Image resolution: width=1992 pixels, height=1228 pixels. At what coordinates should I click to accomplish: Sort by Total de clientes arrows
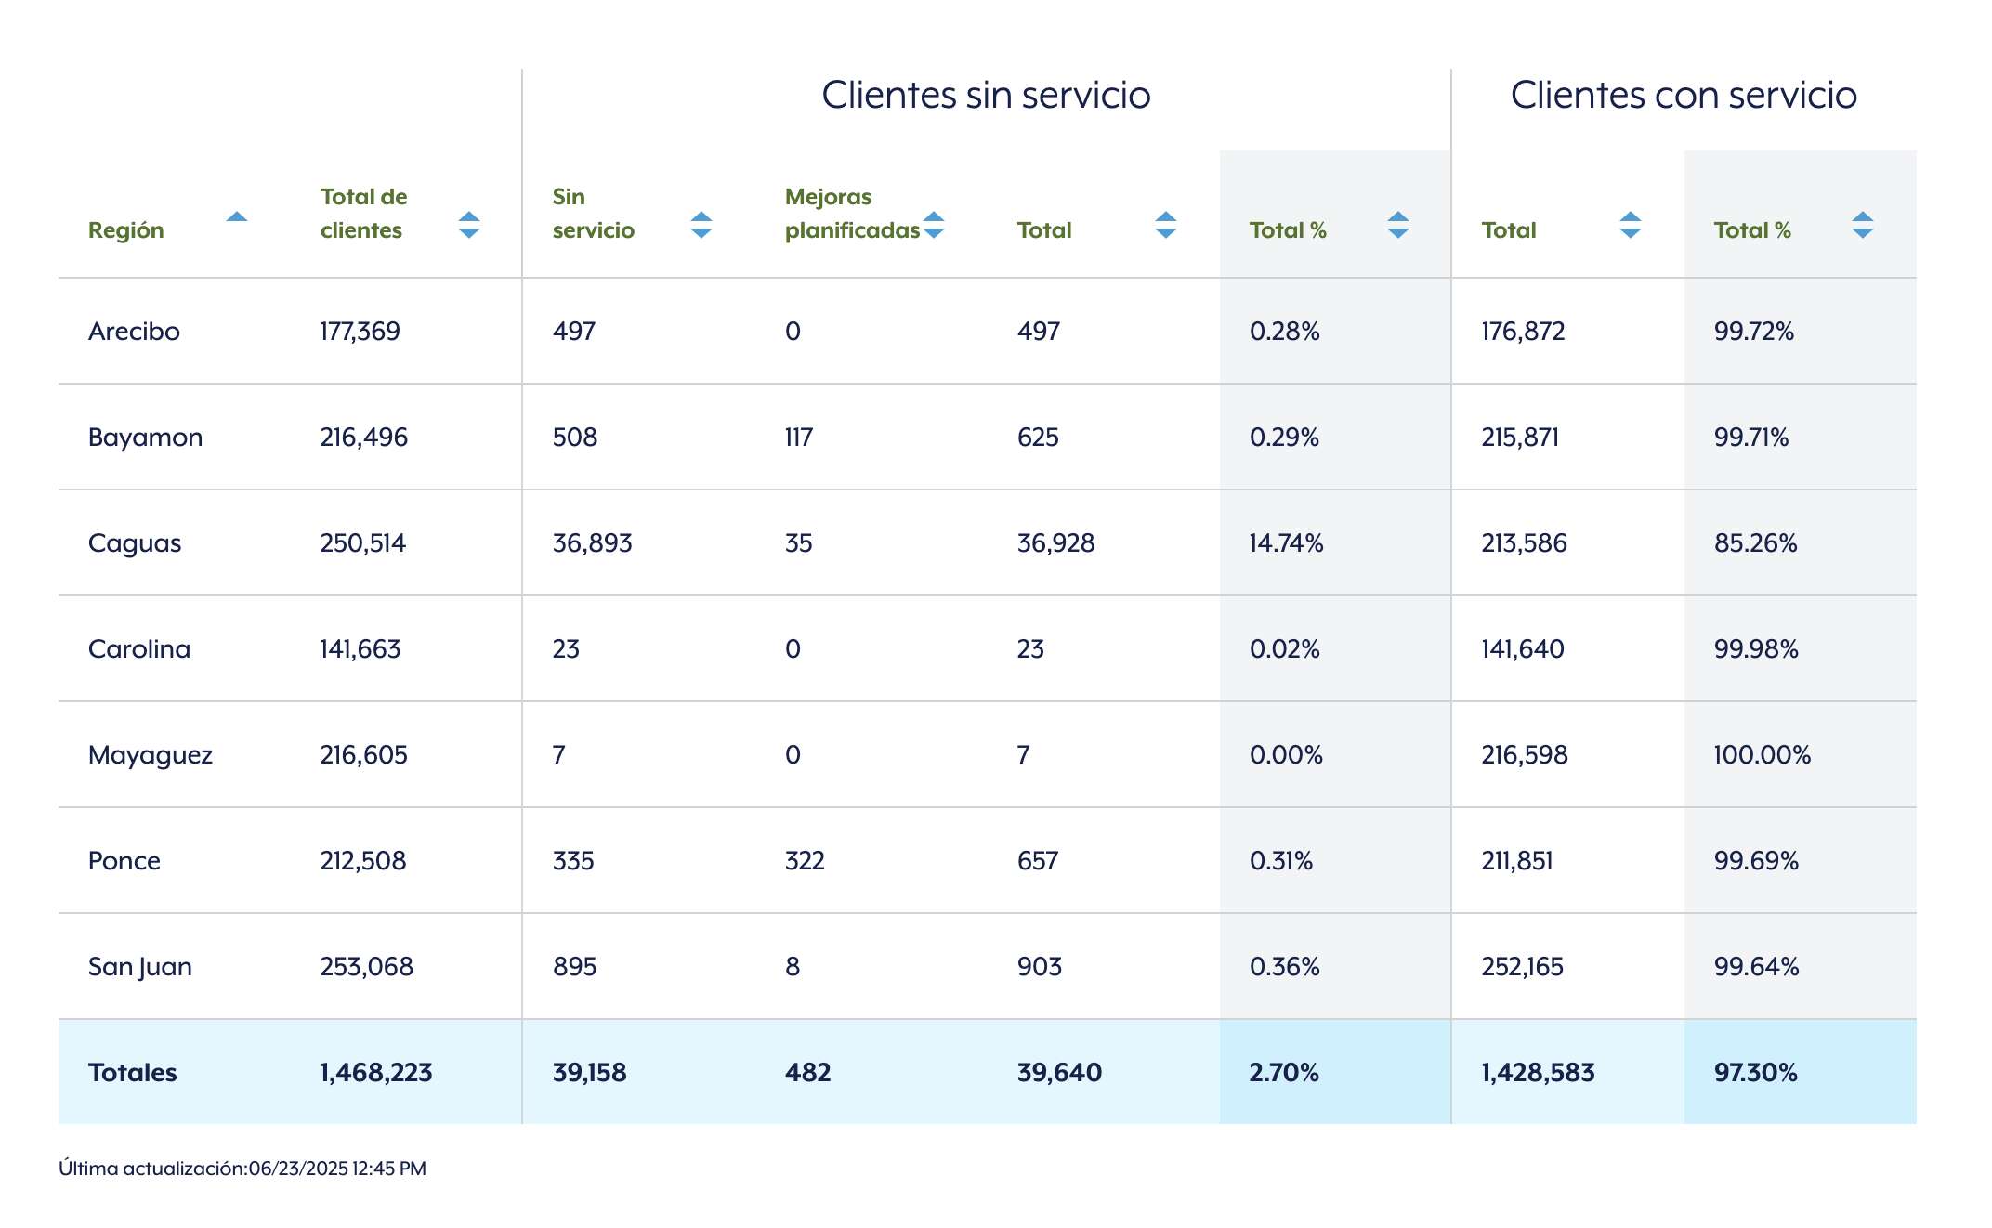(469, 225)
